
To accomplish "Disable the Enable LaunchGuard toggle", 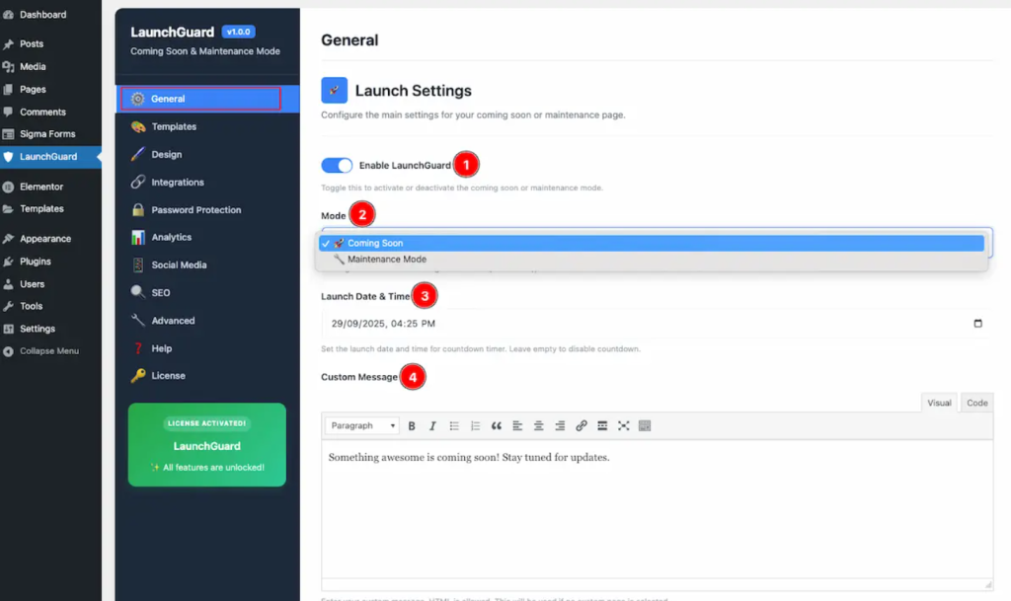I will (337, 165).
